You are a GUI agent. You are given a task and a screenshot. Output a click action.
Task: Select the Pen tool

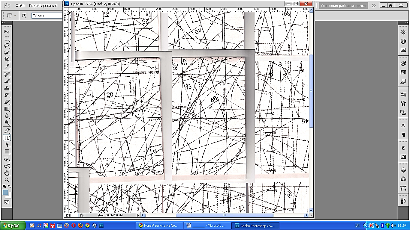7,131
